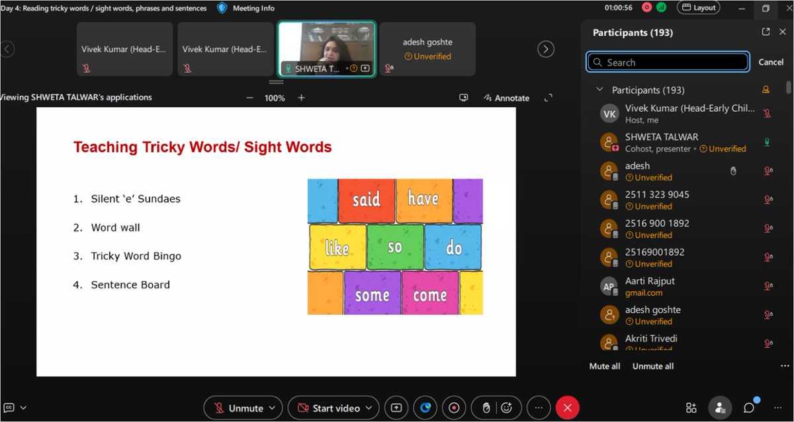Click the orange sort participants icon
The height and width of the screenshot is (422, 794).
tap(767, 90)
